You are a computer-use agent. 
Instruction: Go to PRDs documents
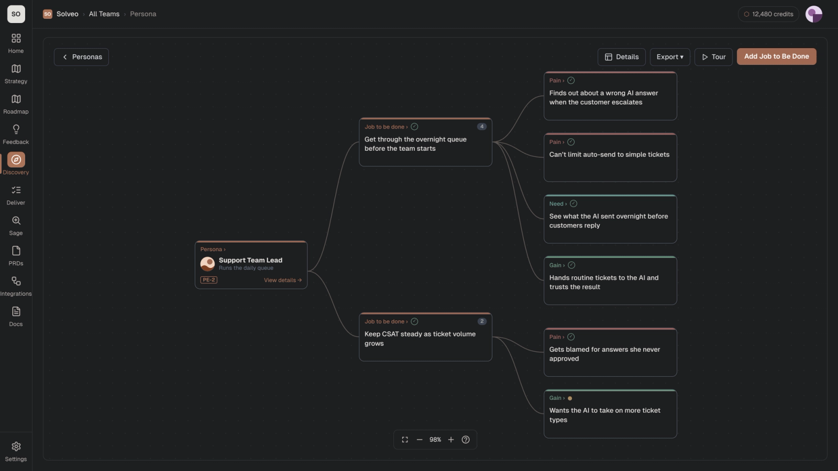pyautogui.click(x=16, y=256)
